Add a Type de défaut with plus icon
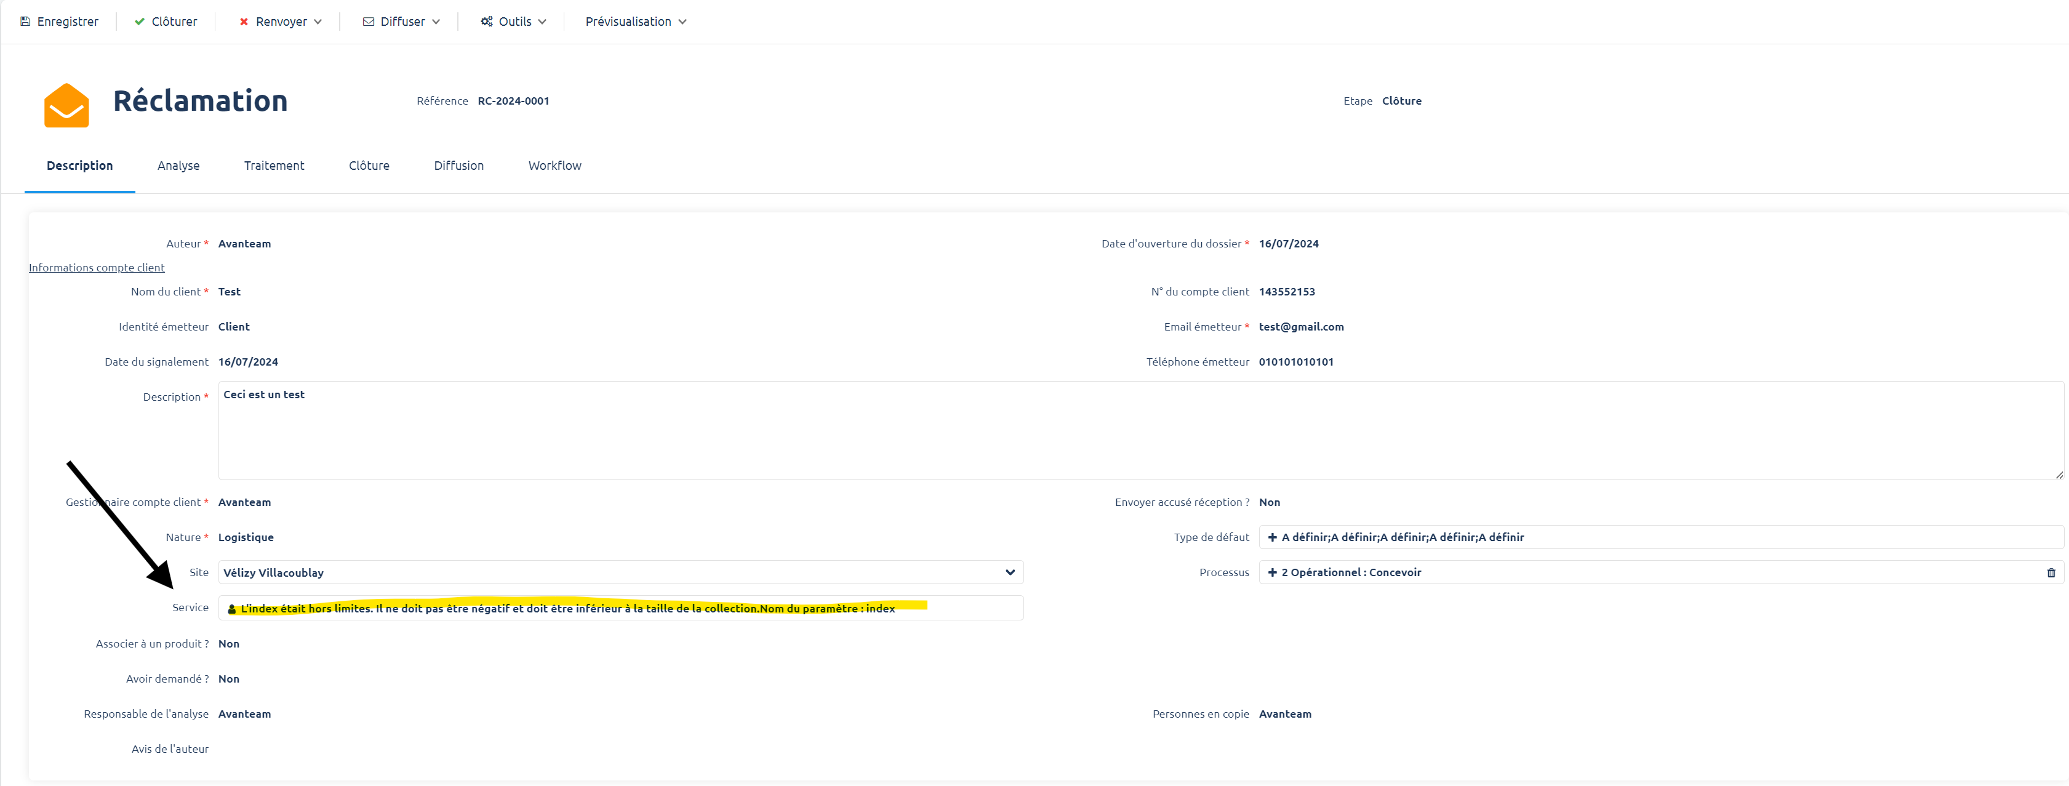The image size is (2069, 786). [x=1272, y=538]
